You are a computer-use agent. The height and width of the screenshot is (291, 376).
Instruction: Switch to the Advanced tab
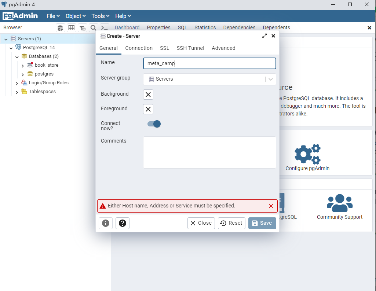point(223,48)
